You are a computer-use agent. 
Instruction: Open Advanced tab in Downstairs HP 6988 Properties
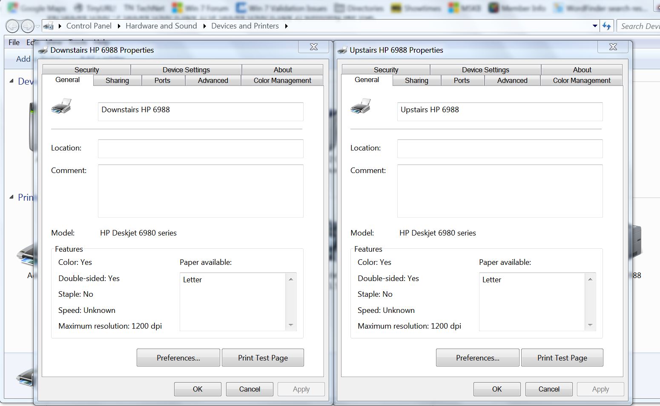click(x=213, y=80)
